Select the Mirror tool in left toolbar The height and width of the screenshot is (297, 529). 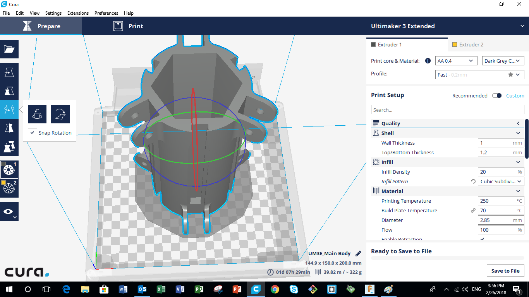(x=9, y=128)
